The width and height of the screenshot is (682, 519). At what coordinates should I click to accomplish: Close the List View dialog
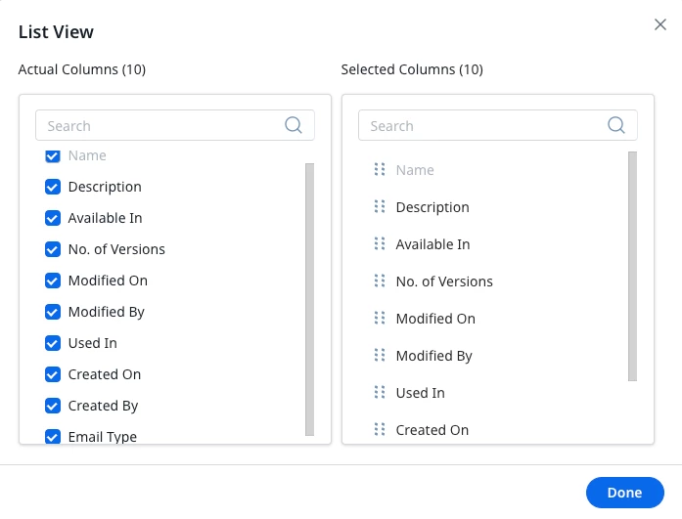coord(660,24)
